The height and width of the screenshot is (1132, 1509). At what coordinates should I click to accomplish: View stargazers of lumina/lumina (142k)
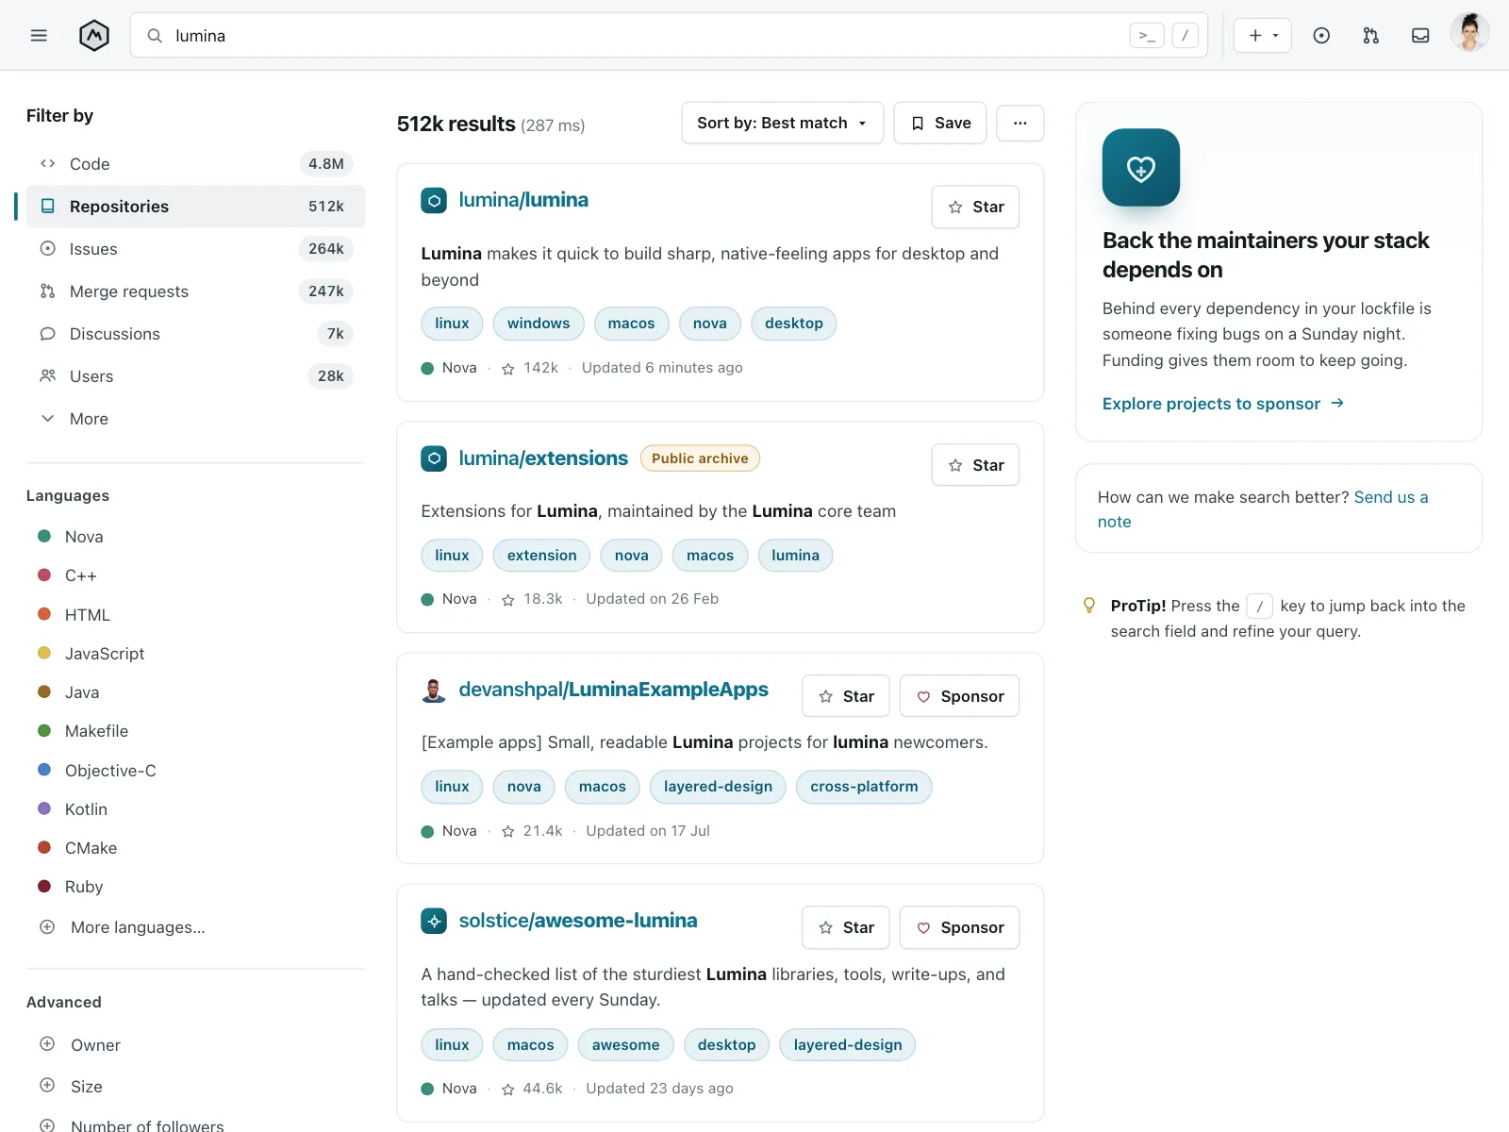530,368
